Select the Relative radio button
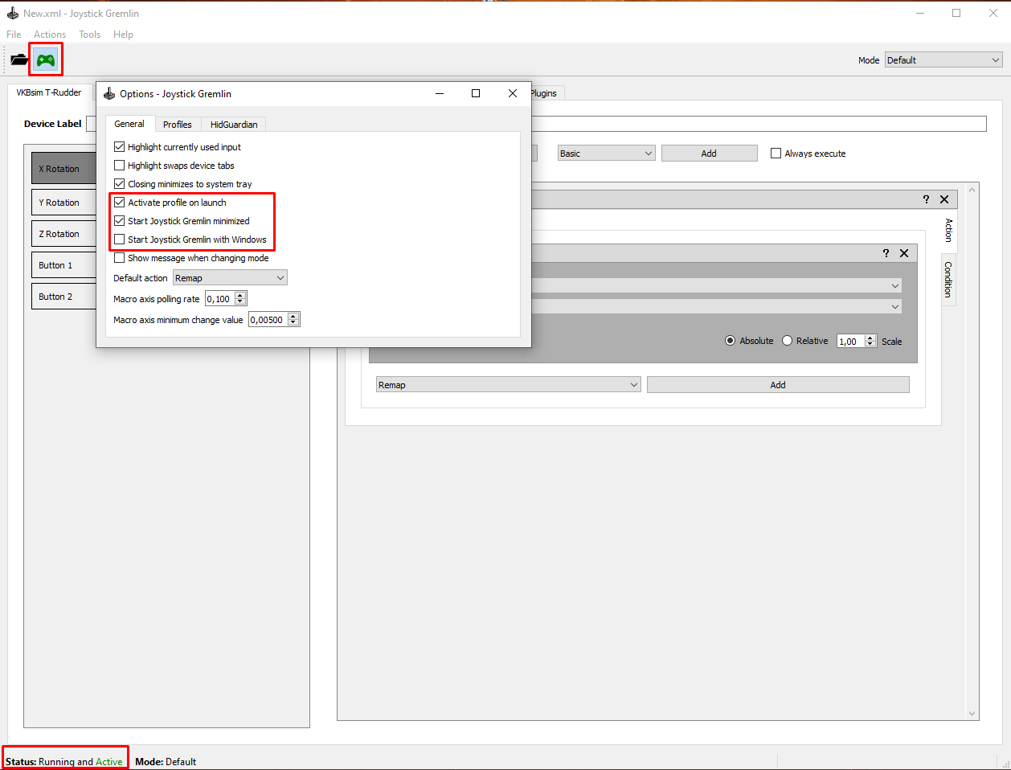Viewport: 1011px width, 770px height. coord(787,341)
